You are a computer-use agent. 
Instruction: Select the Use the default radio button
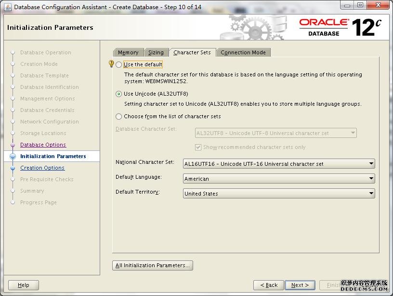click(x=119, y=64)
